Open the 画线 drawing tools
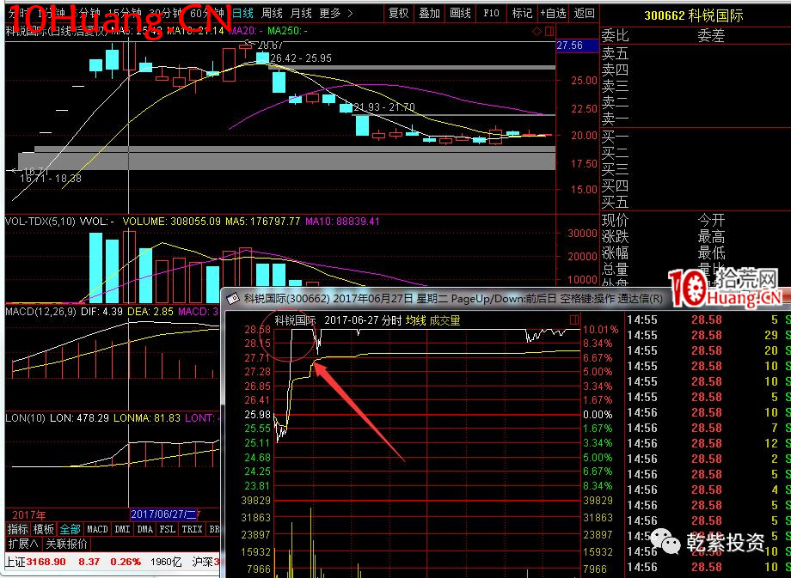The image size is (791, 578). pos(460,13)
